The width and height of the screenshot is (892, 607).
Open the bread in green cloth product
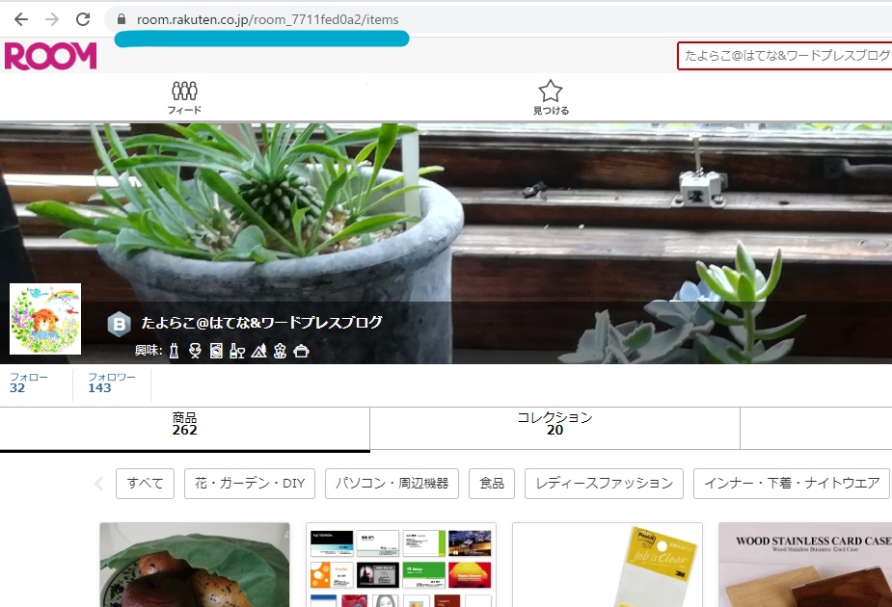tap(195, 565)
